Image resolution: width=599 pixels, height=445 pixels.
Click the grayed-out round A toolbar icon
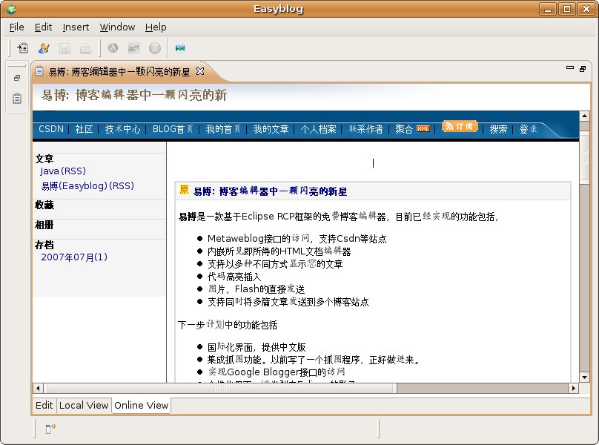(x=113, y=47)
